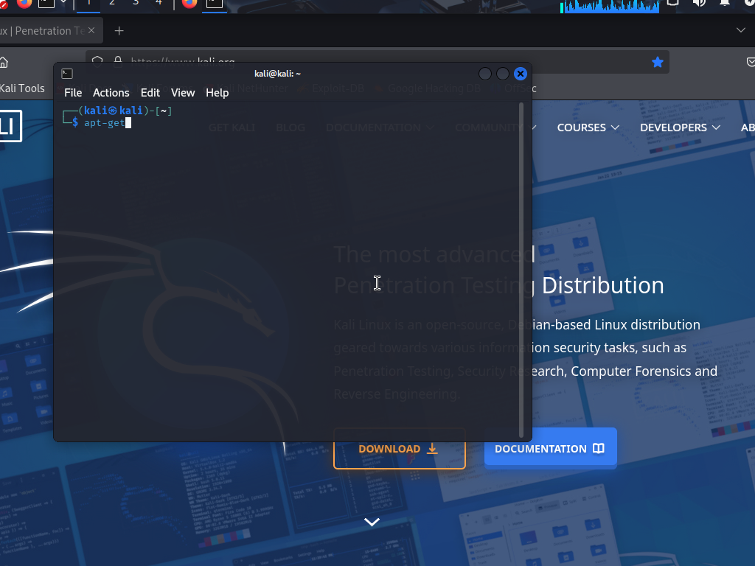The image size is (755, 566).
Task: Click the kali@kali prompt line
Action: point(118,111)
